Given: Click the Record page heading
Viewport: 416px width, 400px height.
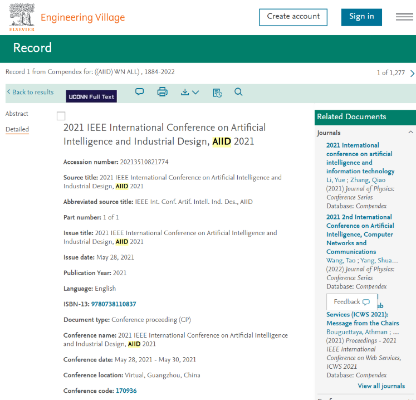Looking at the screenshot, I should (x=32, y=48).
